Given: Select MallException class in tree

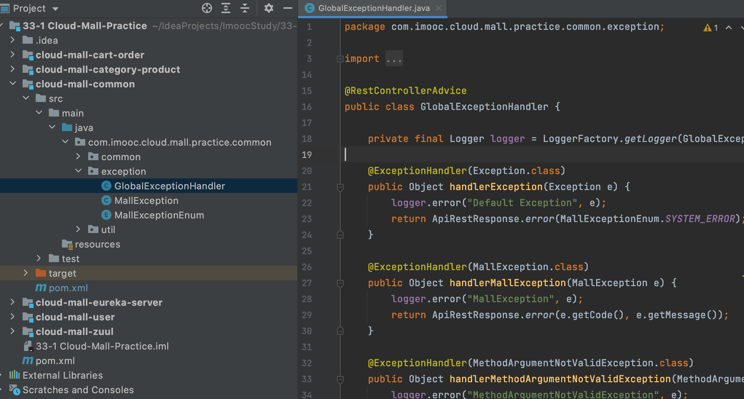Looking at the screenshot, I should (x=148, y=200).
